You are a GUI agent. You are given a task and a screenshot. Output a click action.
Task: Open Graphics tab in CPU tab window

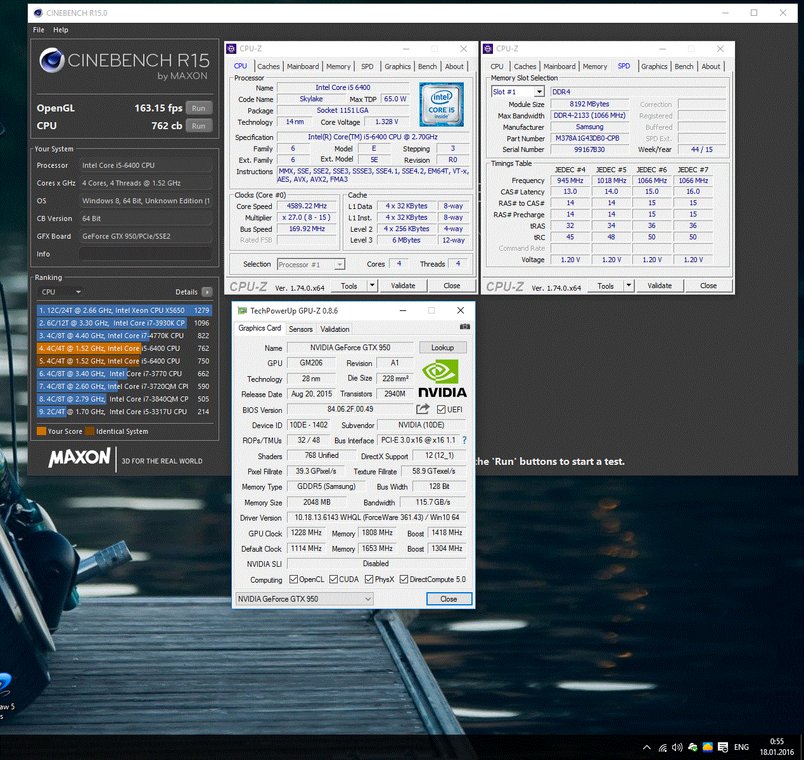(x=397, y=66)
